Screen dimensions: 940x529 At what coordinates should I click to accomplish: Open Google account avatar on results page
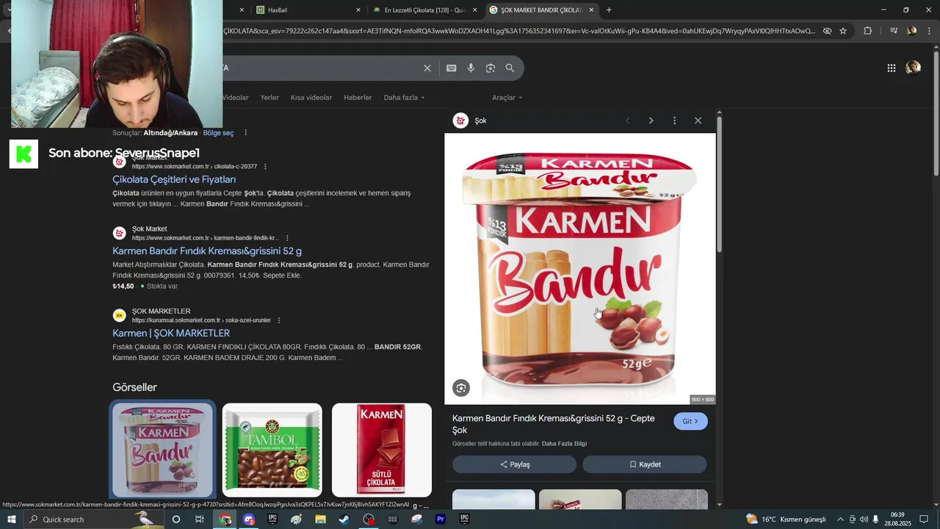[x=913, y=68]
